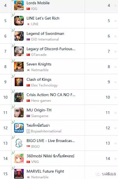Open publisher Elex Technology
118x182 pixels.
44,85
